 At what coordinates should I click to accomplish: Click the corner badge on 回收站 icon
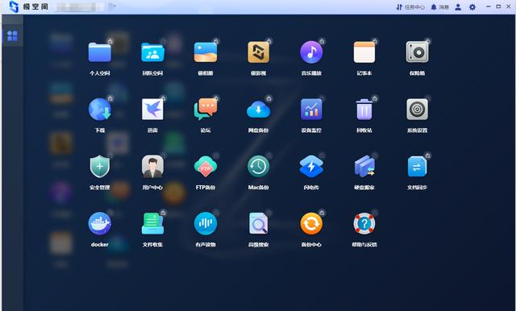pos(375,98)
